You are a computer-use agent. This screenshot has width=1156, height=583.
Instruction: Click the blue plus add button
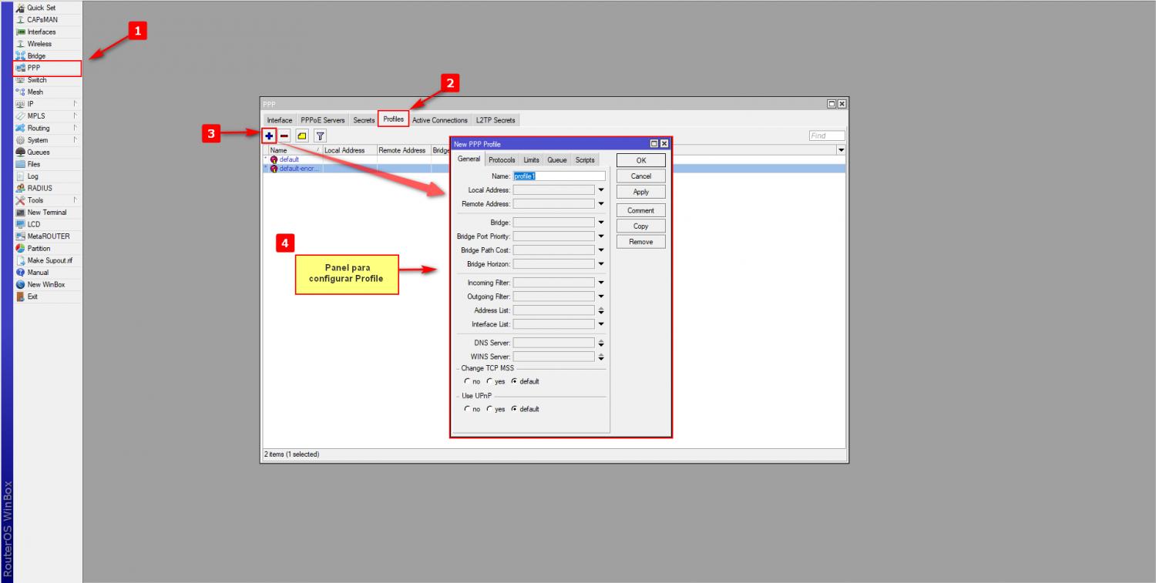(x=269, y=136)
